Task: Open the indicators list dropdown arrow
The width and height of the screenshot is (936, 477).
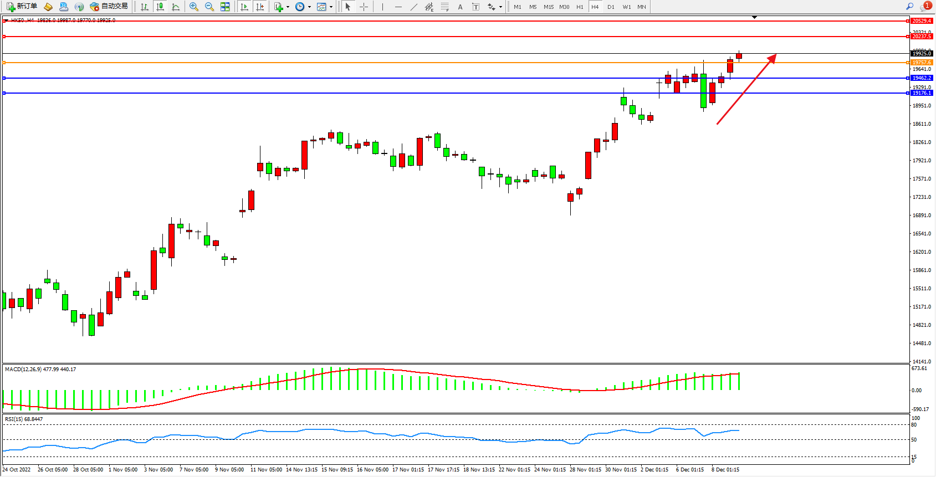Action: 288,7
